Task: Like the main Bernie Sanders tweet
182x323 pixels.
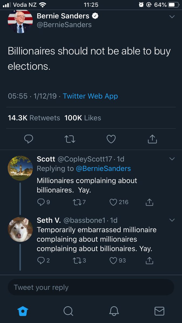Action: [111, 139]
